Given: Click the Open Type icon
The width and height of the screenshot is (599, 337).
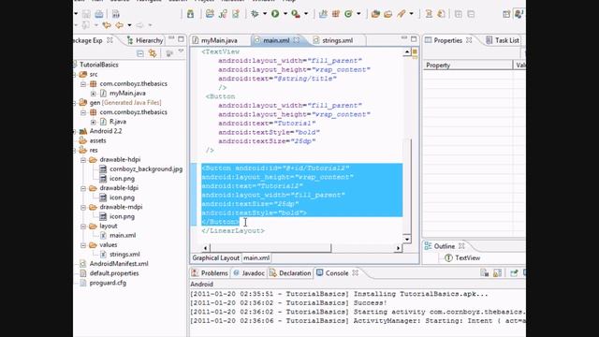Looking at the screenshot, I should point(375,14).
